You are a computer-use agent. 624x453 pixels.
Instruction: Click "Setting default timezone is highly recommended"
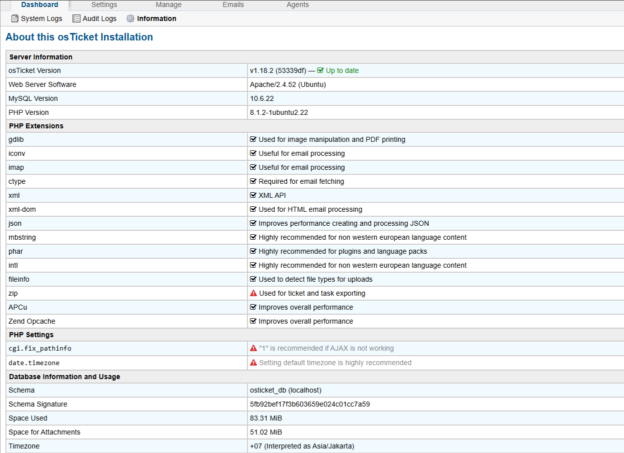click(x=335, y=363)
